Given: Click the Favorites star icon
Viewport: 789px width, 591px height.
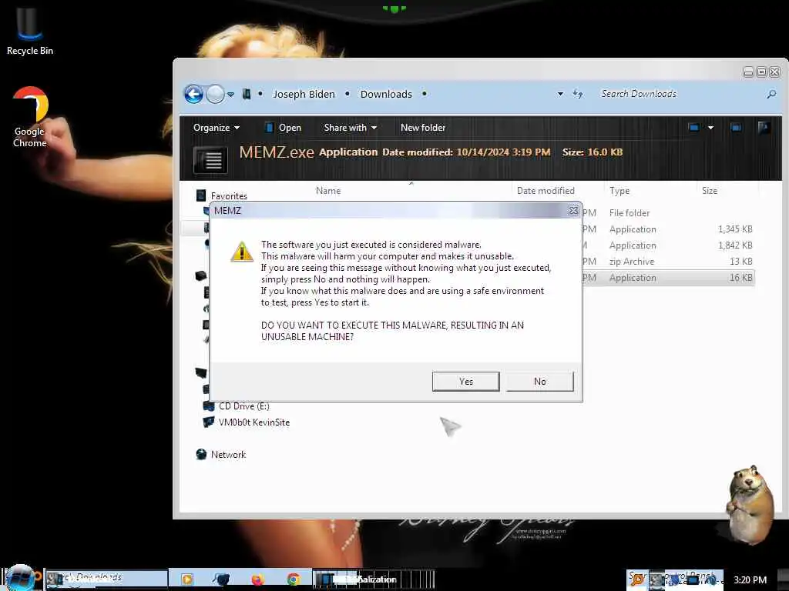Looking at the screenshot, I should [201, 195].
